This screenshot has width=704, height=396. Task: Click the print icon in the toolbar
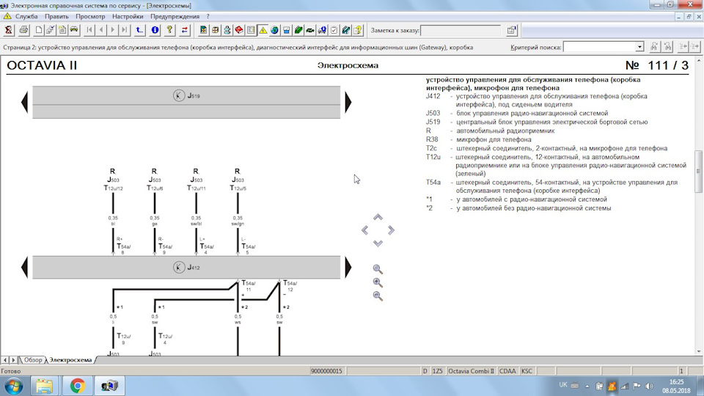[x=23, y=31]
